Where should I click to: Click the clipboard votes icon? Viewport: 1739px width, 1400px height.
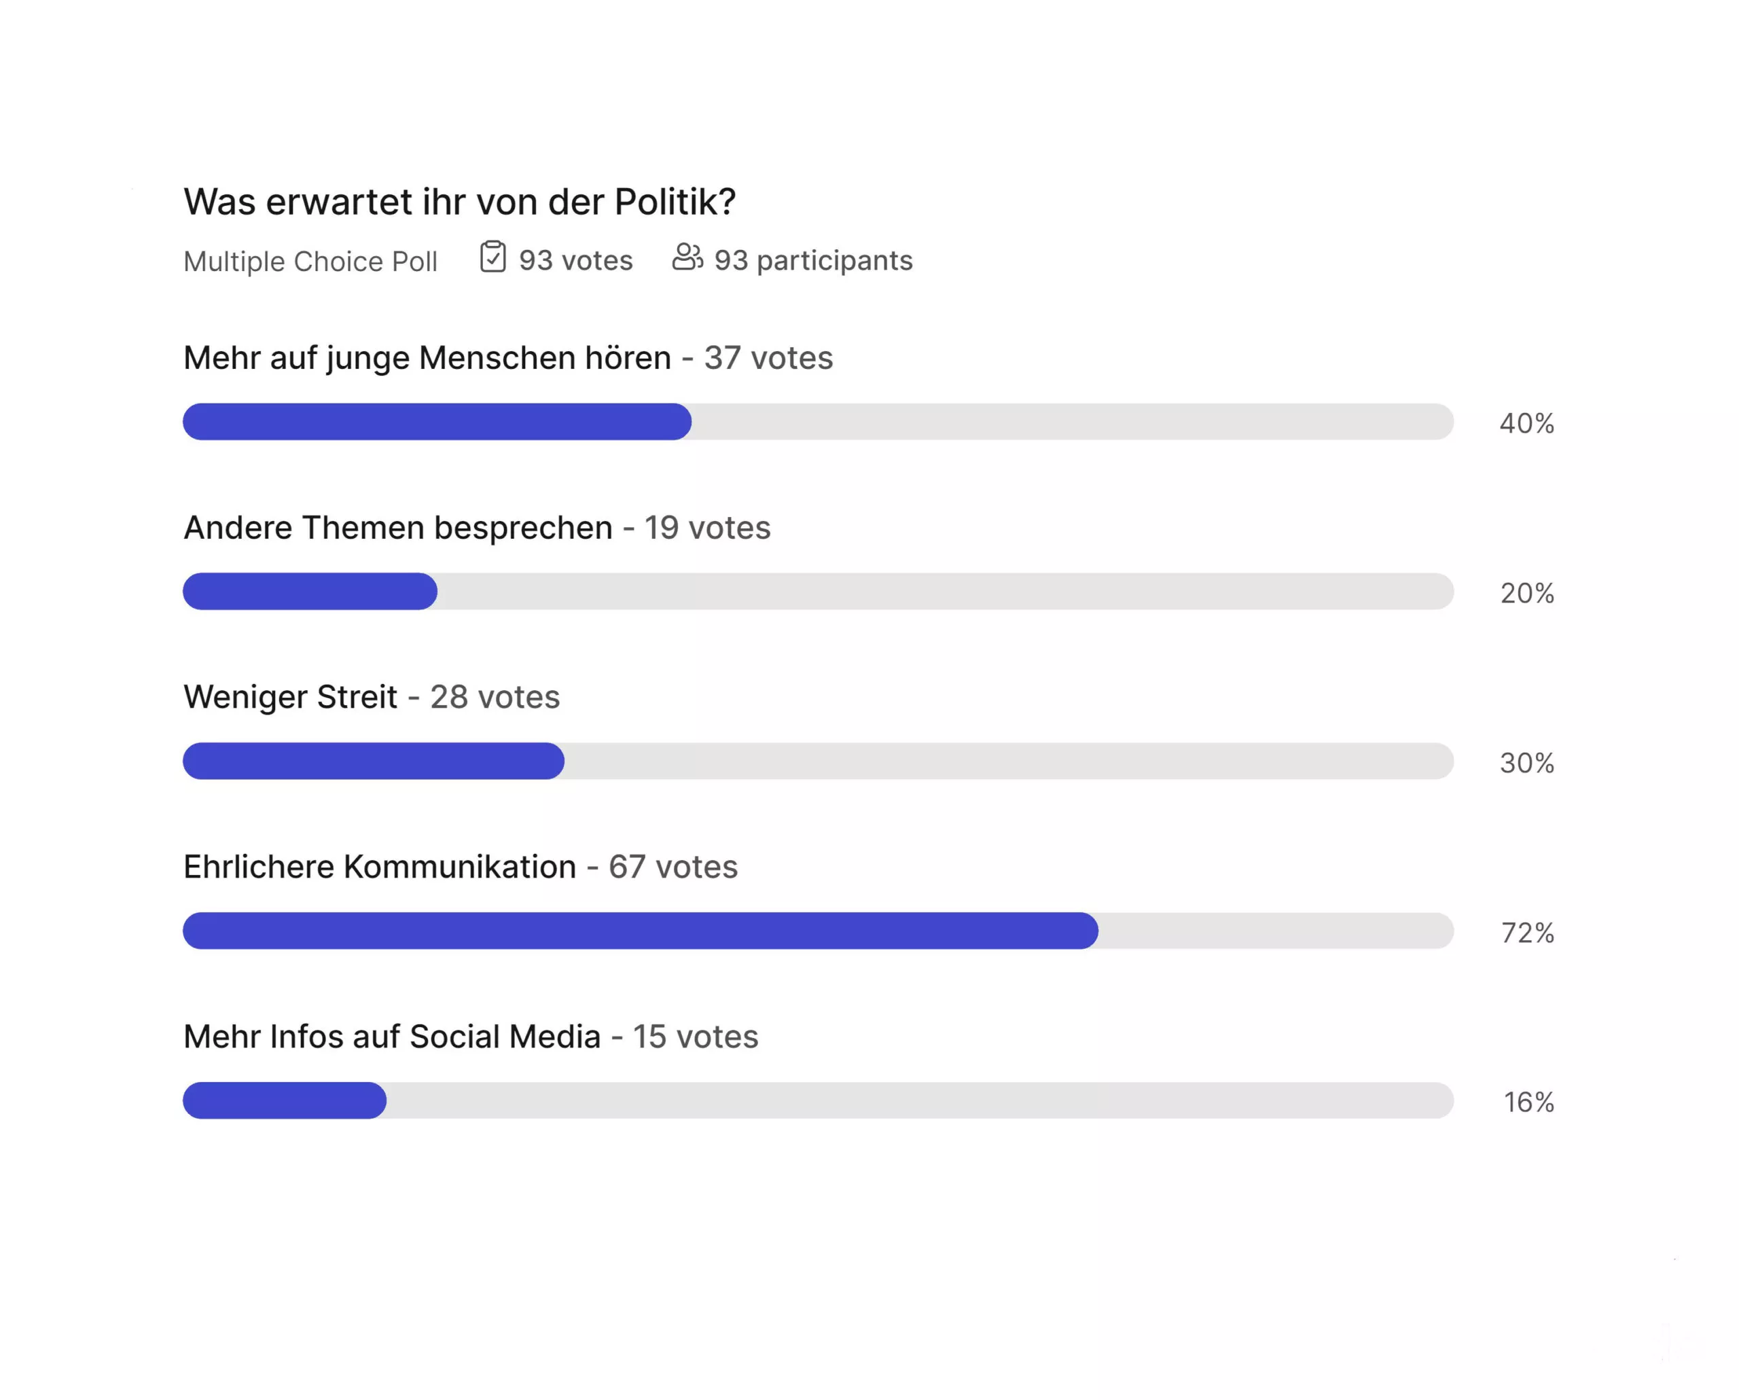point(492,257)
